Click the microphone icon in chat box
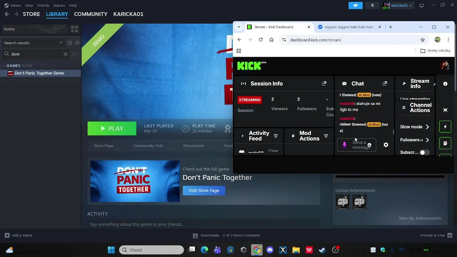The image size is (457, 257). [x=344, y=145]
